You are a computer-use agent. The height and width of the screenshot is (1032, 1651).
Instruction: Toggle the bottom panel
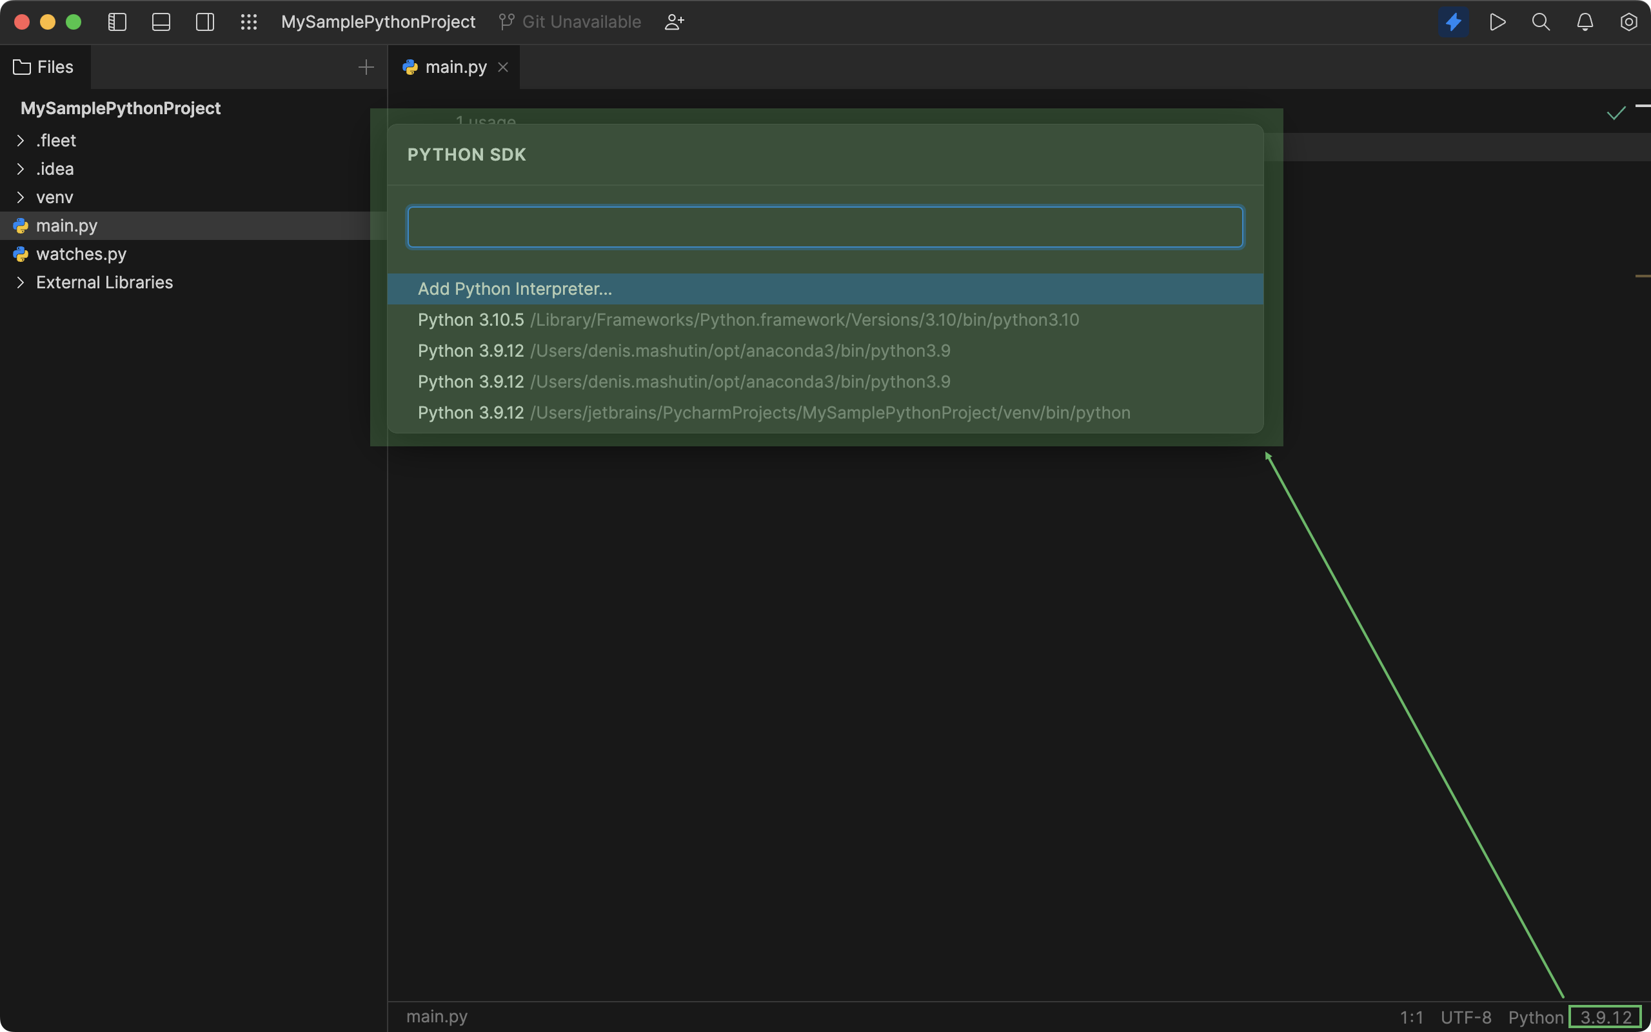click(x=161, y=21)
